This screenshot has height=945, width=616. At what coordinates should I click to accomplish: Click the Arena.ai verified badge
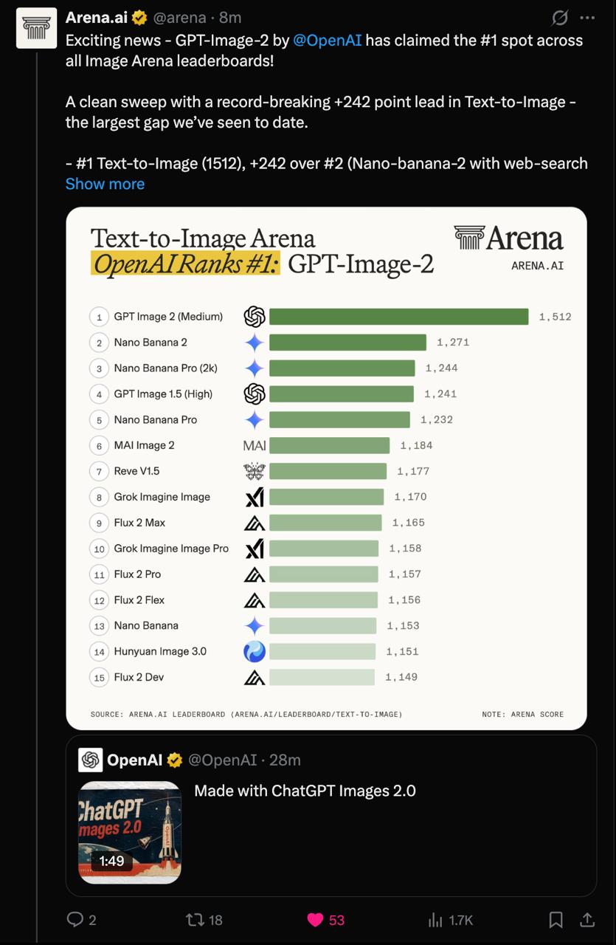pos(139,18)
